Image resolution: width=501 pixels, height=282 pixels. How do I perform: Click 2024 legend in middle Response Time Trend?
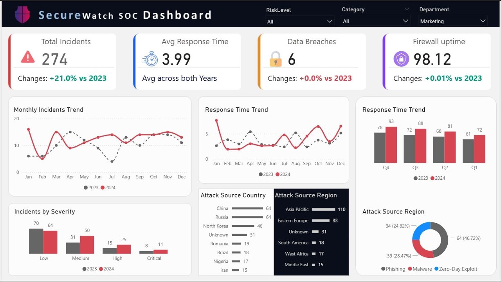(283, 174)
